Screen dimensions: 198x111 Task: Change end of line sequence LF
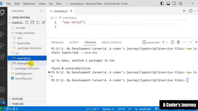(130, 109)
